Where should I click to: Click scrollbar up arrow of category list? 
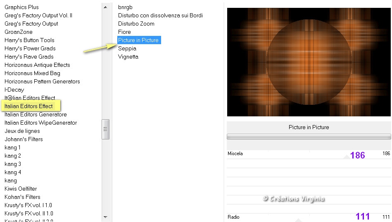pyautogui.click(x=105, y=7)
